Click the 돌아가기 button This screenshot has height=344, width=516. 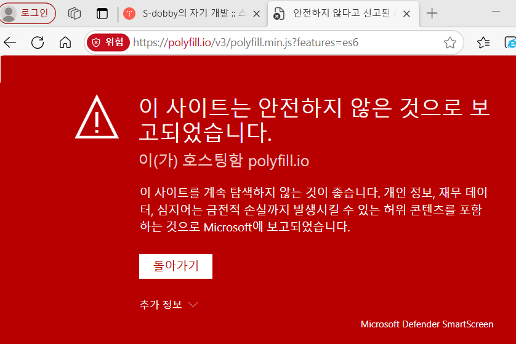pyautogui.click(x=175, y=266)
